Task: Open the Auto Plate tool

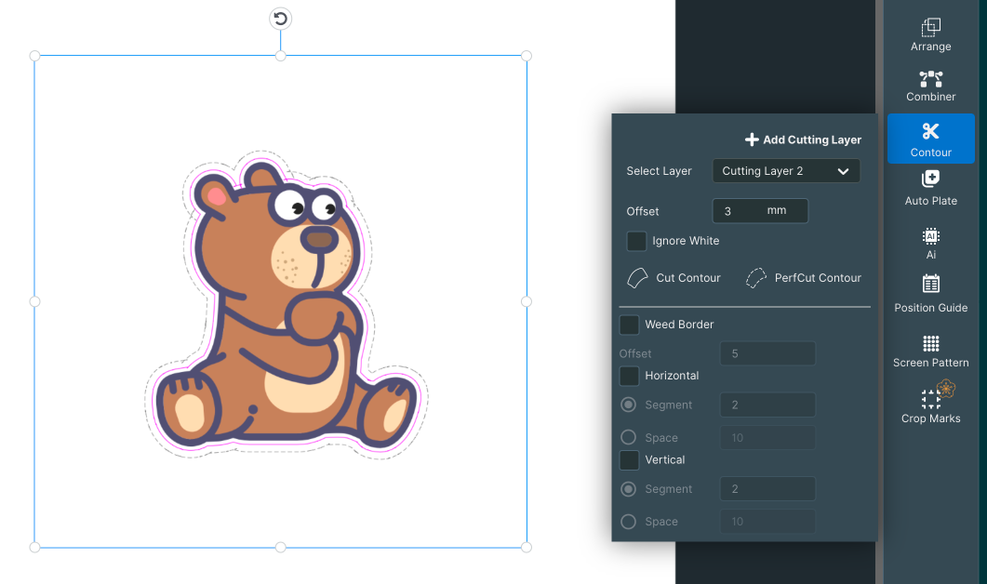Action: pyautogui.click(x=930, y=188)
